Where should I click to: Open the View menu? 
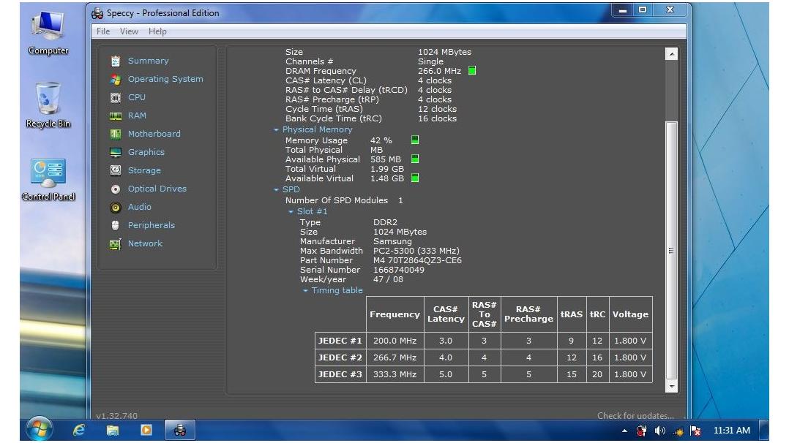point(129,31)
